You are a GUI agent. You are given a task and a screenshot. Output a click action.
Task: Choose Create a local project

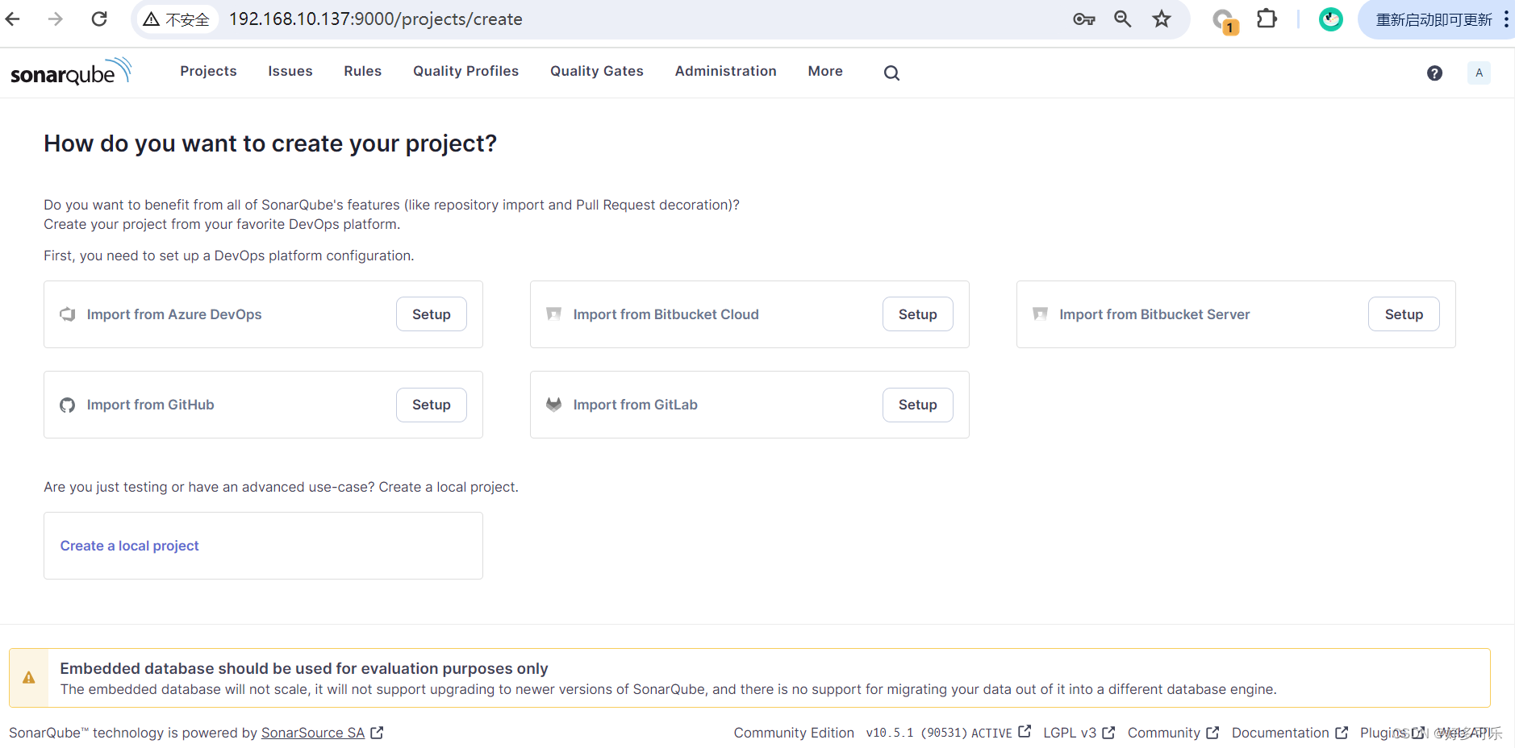click(x=129, y=546)
